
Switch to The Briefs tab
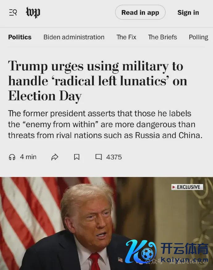pyautogui.click(x=162, y=37)
